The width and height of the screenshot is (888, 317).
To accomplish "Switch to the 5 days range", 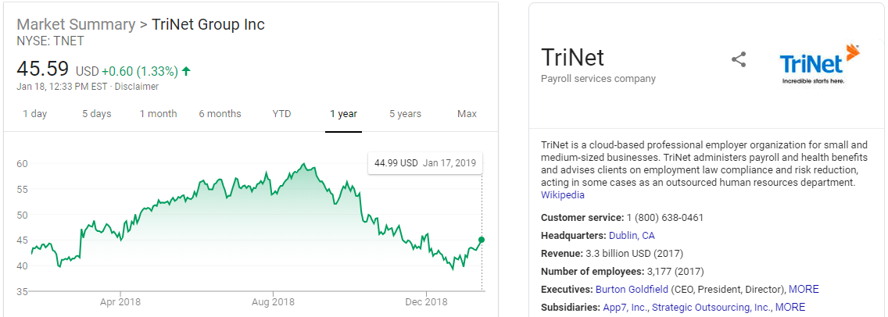I will [97, 114].
